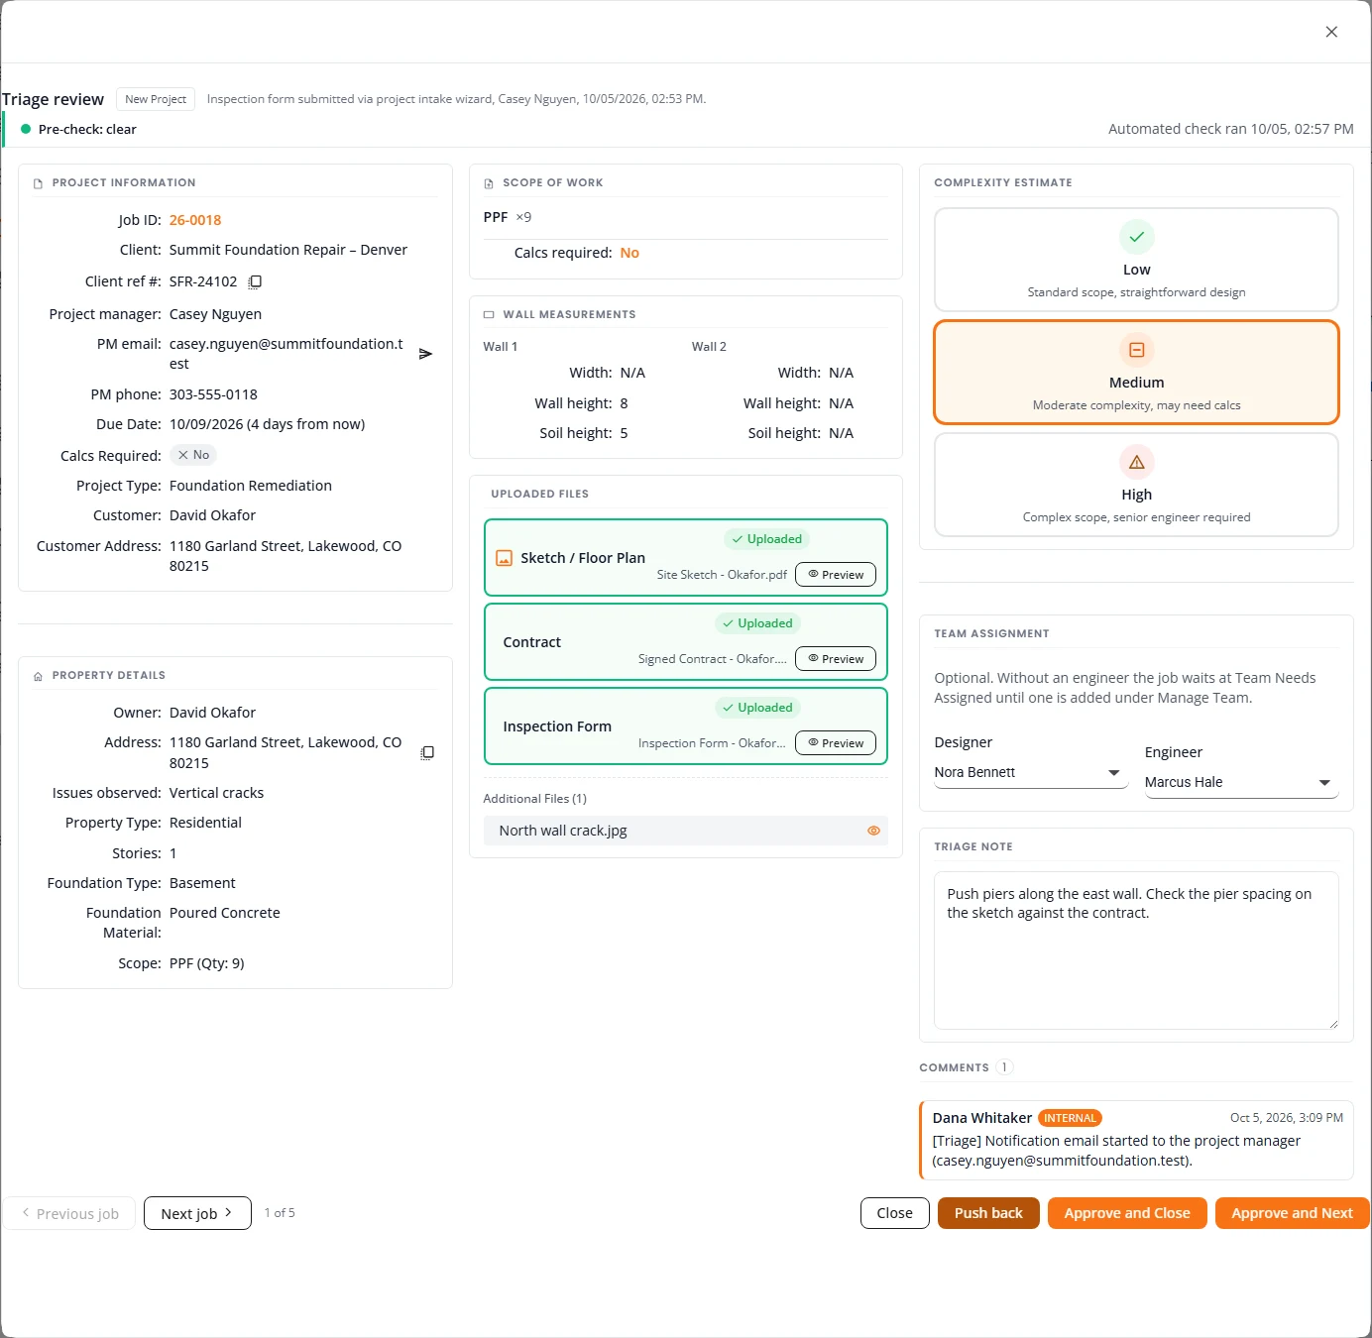Click PM phone 303-555-0118
1372x1338 pixels.
(x=213, y=394)
